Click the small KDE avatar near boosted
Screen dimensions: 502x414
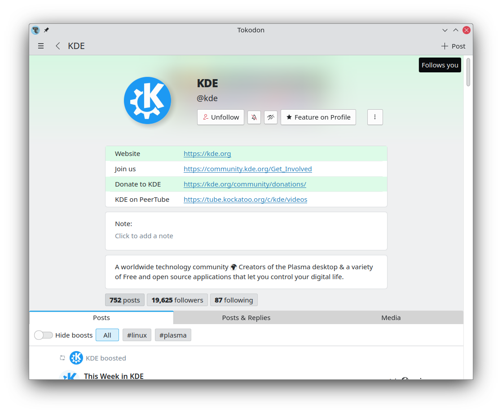point(76,358)
